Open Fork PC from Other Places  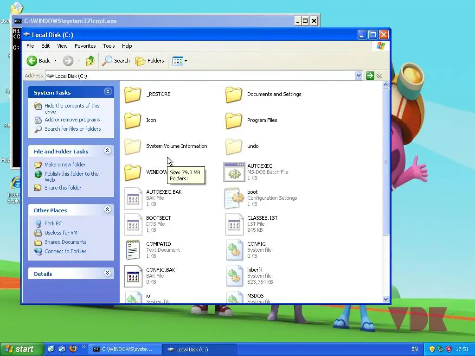[53, 224]
